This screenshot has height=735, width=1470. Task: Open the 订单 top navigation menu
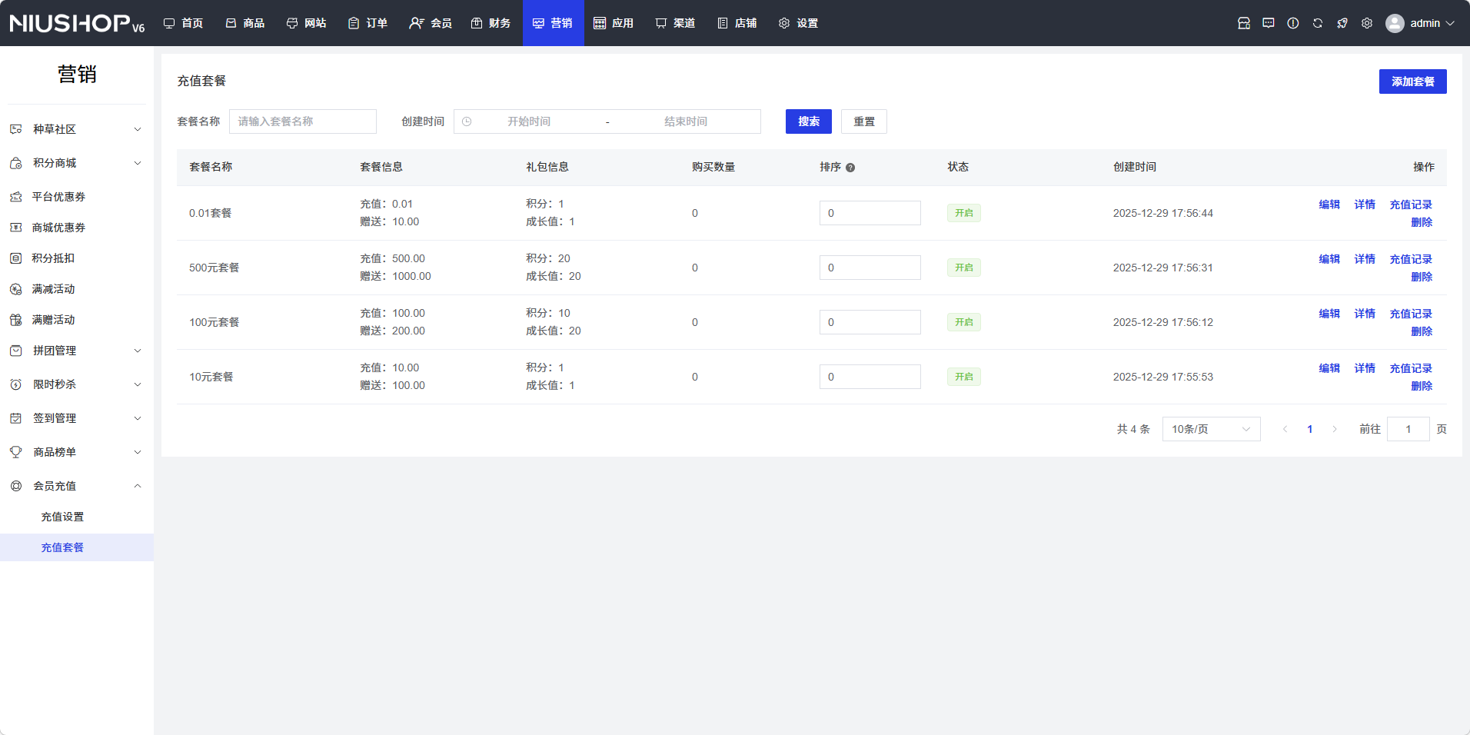click(368, 23)
